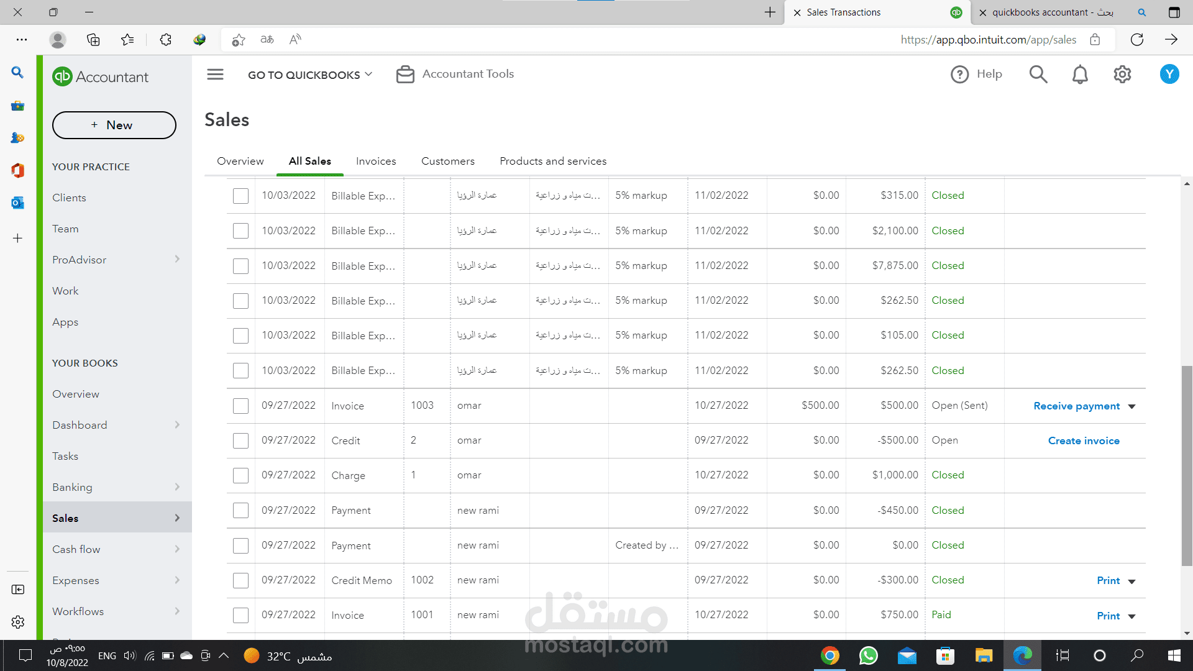Switch to Products and services tab
Image resolution: width=1193 pixels, height=671 pixels.
(x=553, y=161)
